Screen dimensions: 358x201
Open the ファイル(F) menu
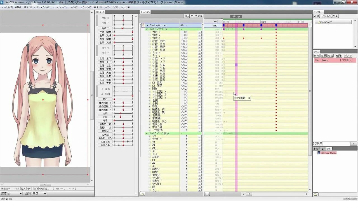pos(7,7)
